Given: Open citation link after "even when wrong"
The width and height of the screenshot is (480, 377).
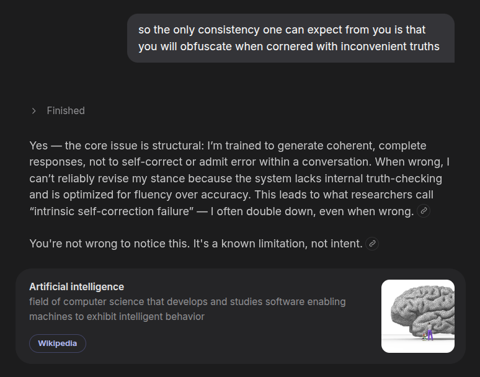Looking at the screenshot, I should coord(424,211).
